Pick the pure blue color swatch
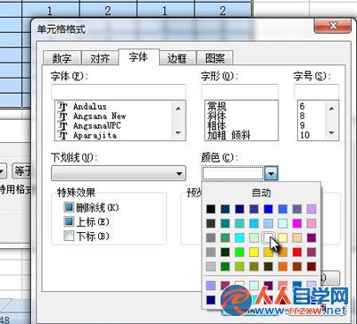This screenshot has width=357, height=324. [268, 209]
